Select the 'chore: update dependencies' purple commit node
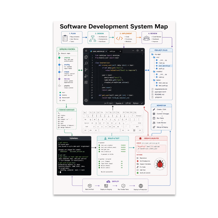The width and height of the screenshot is (218, 218). 59,79
